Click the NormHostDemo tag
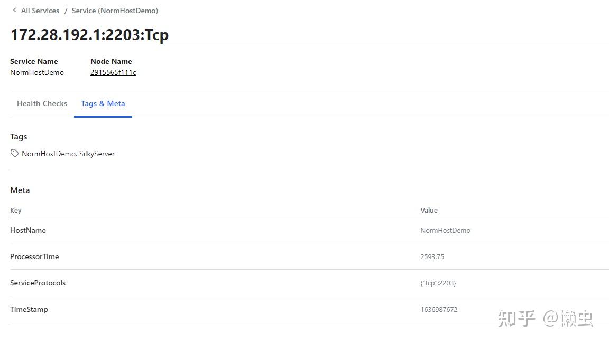Image resolution: width=609 pixels, height=343 pixels. [49, 154]
